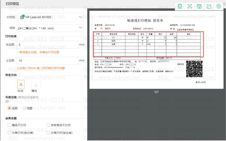Click the save (floppy disk) icon

pos(199,6)
